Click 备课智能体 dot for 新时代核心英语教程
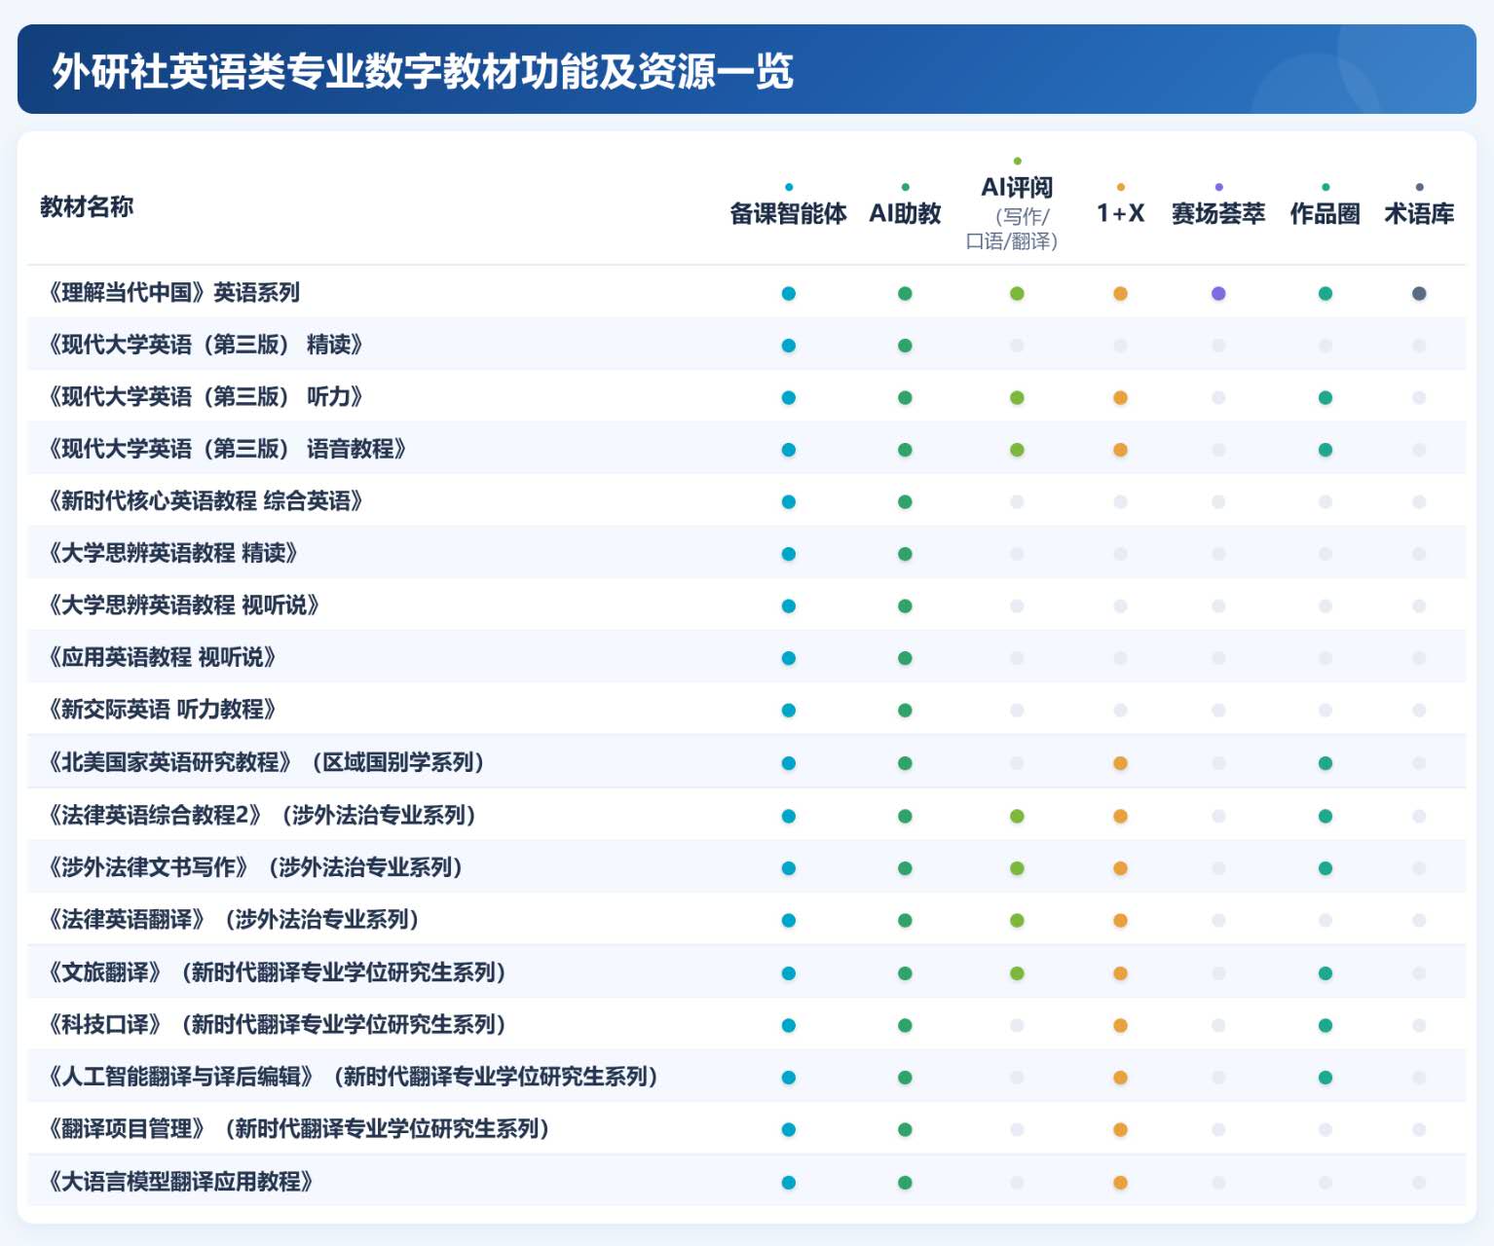The width and height of the screenshot is (1494, 1246). (789, 501)
